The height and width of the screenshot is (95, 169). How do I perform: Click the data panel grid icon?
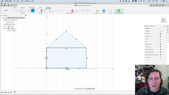click(x=2, y=5)
